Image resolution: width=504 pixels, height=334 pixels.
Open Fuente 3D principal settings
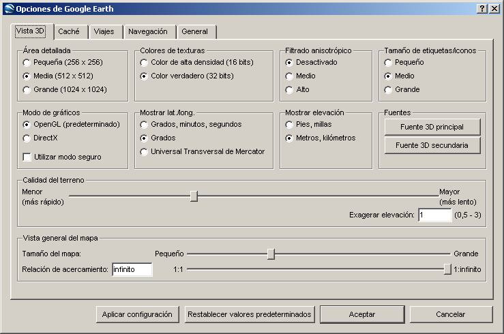coord(432,127)
